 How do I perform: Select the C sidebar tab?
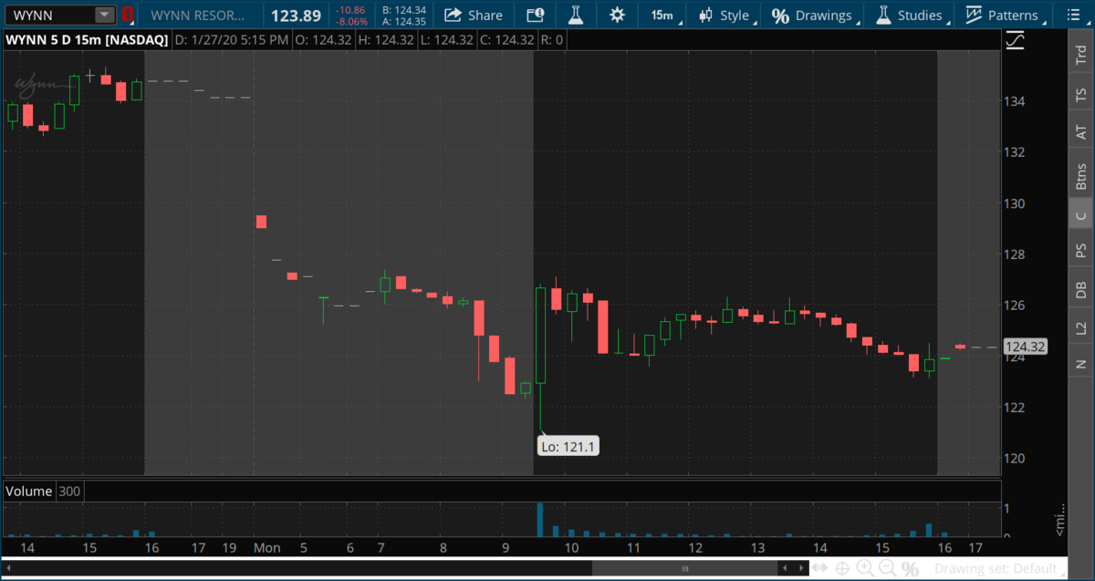(1081, 215)
